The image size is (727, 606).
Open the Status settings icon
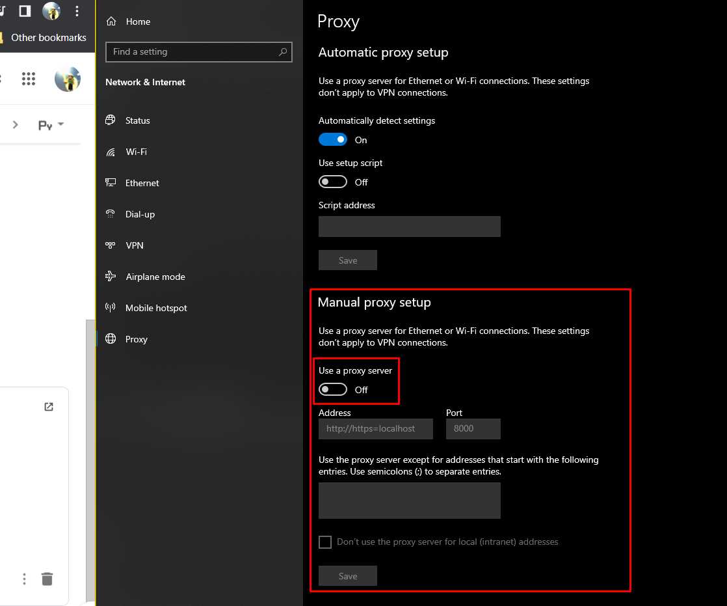click(x=110, y=120)
